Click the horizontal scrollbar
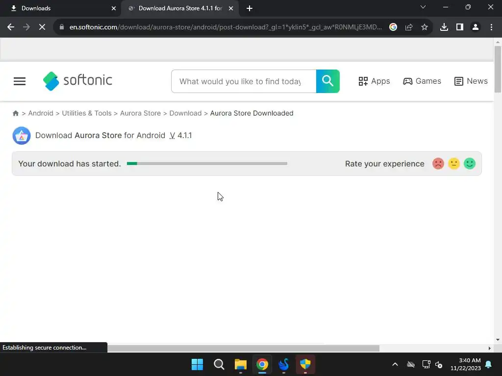Viewport: 502px width, 376px height. coord(243,348)
